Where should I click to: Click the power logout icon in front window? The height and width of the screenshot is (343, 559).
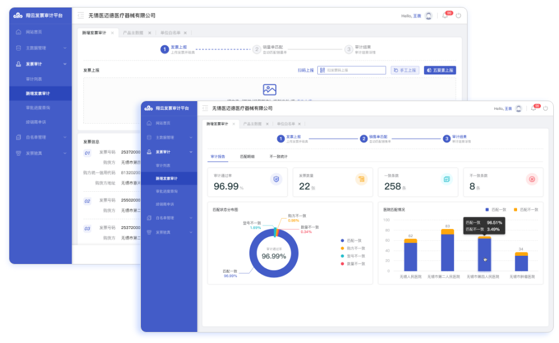click(546, 109)
